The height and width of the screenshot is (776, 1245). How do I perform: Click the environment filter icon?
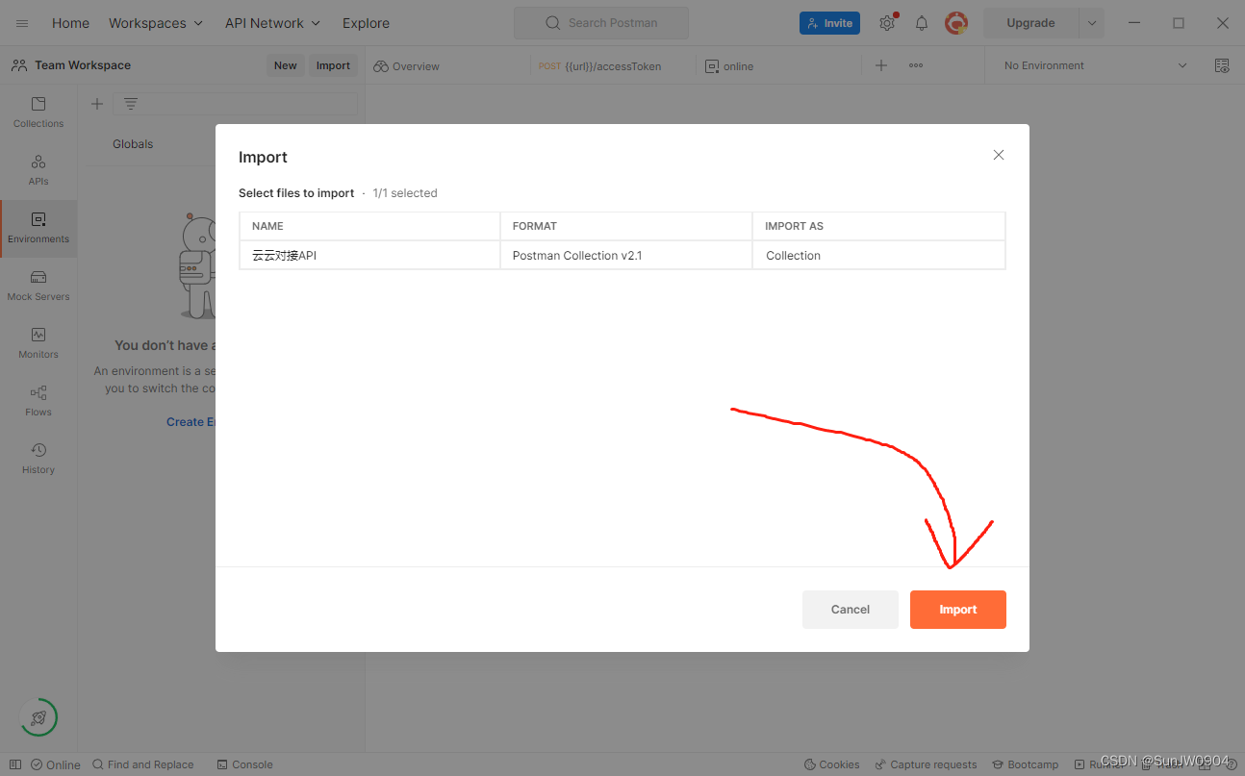click(x=131, y=104)
